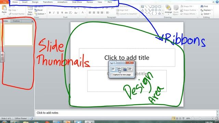This screenshot has width=219, height=123.
Task: Select the Right Arrow shape
Action: [153, 10]
